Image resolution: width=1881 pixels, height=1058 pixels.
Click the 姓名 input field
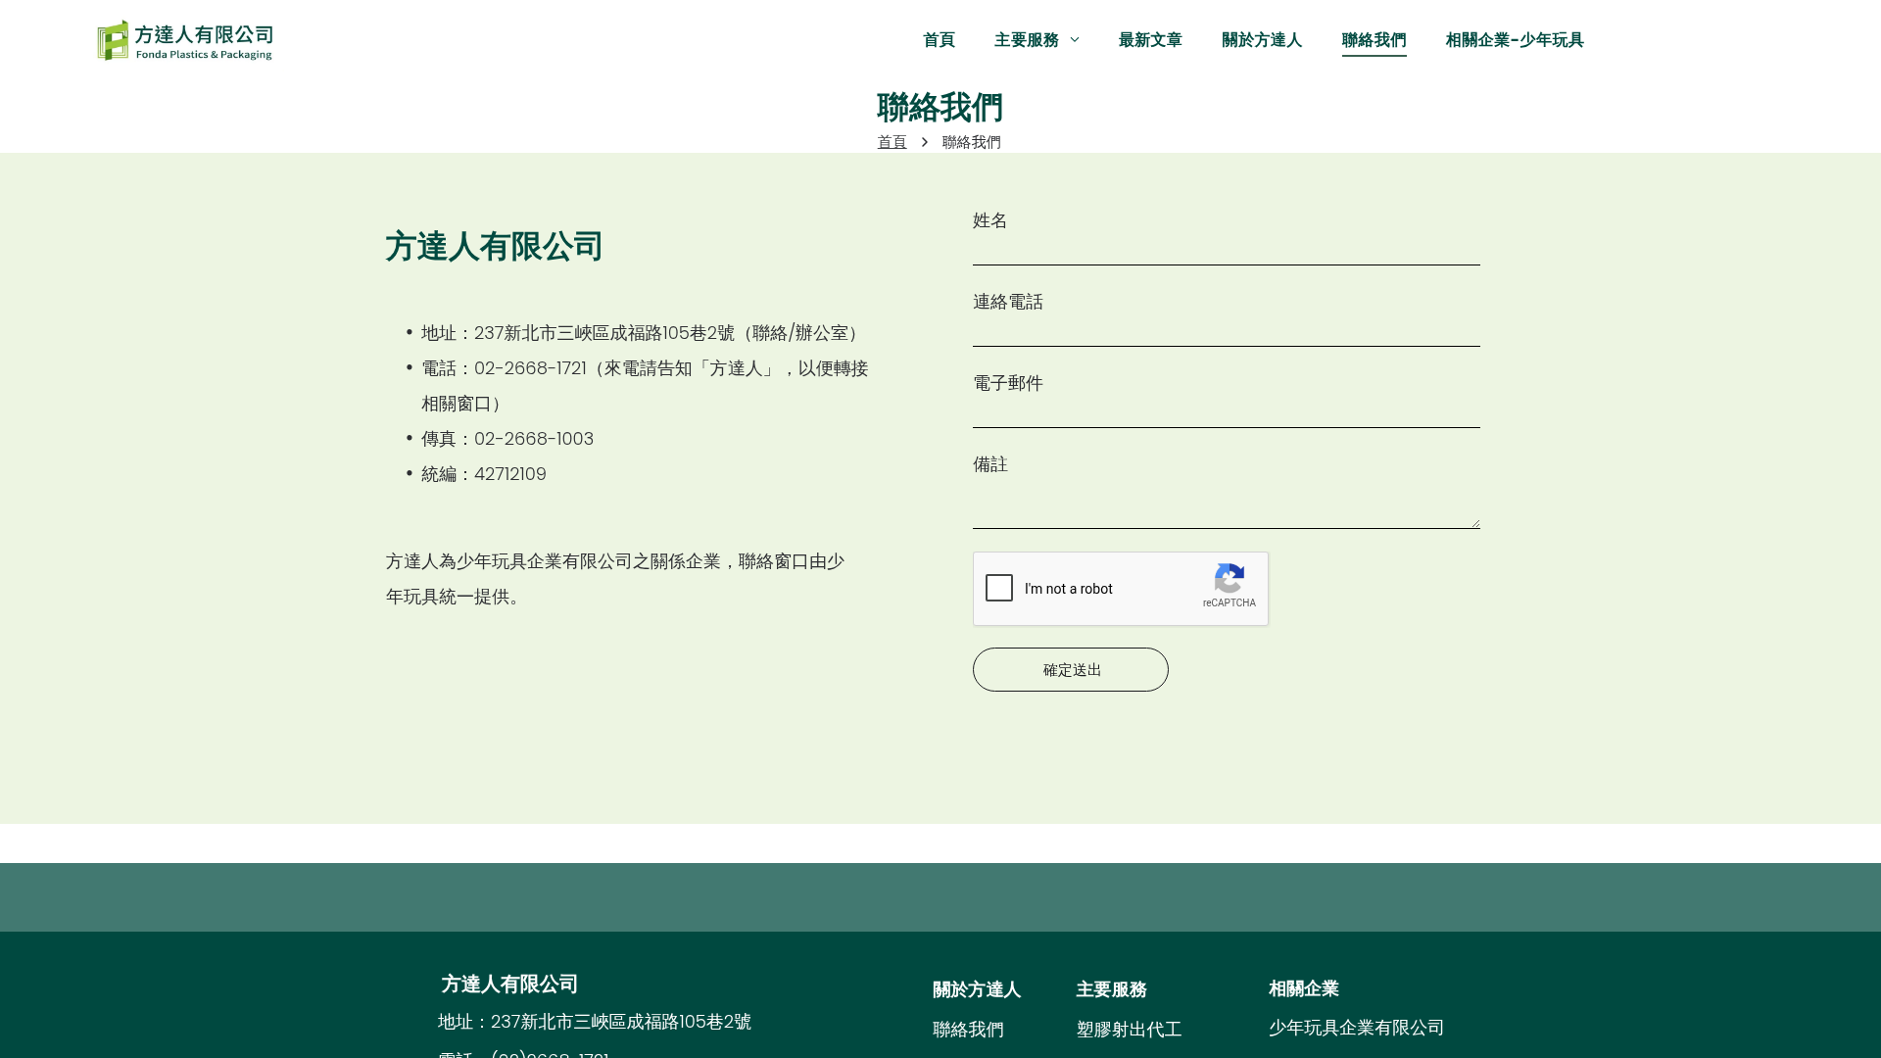1227,250
